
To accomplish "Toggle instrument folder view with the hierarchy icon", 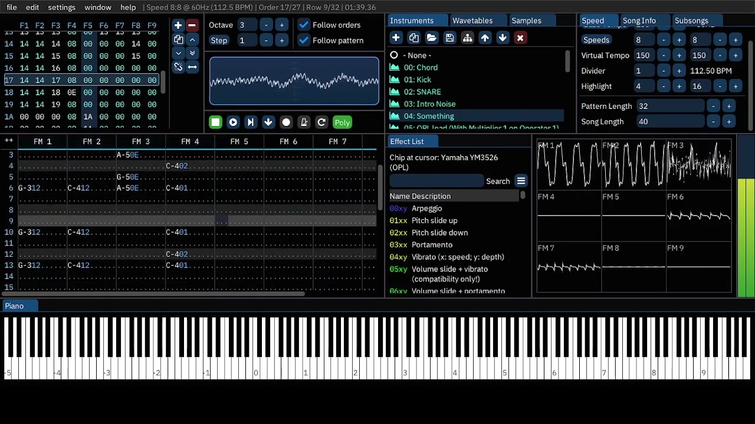I will 467,38.
